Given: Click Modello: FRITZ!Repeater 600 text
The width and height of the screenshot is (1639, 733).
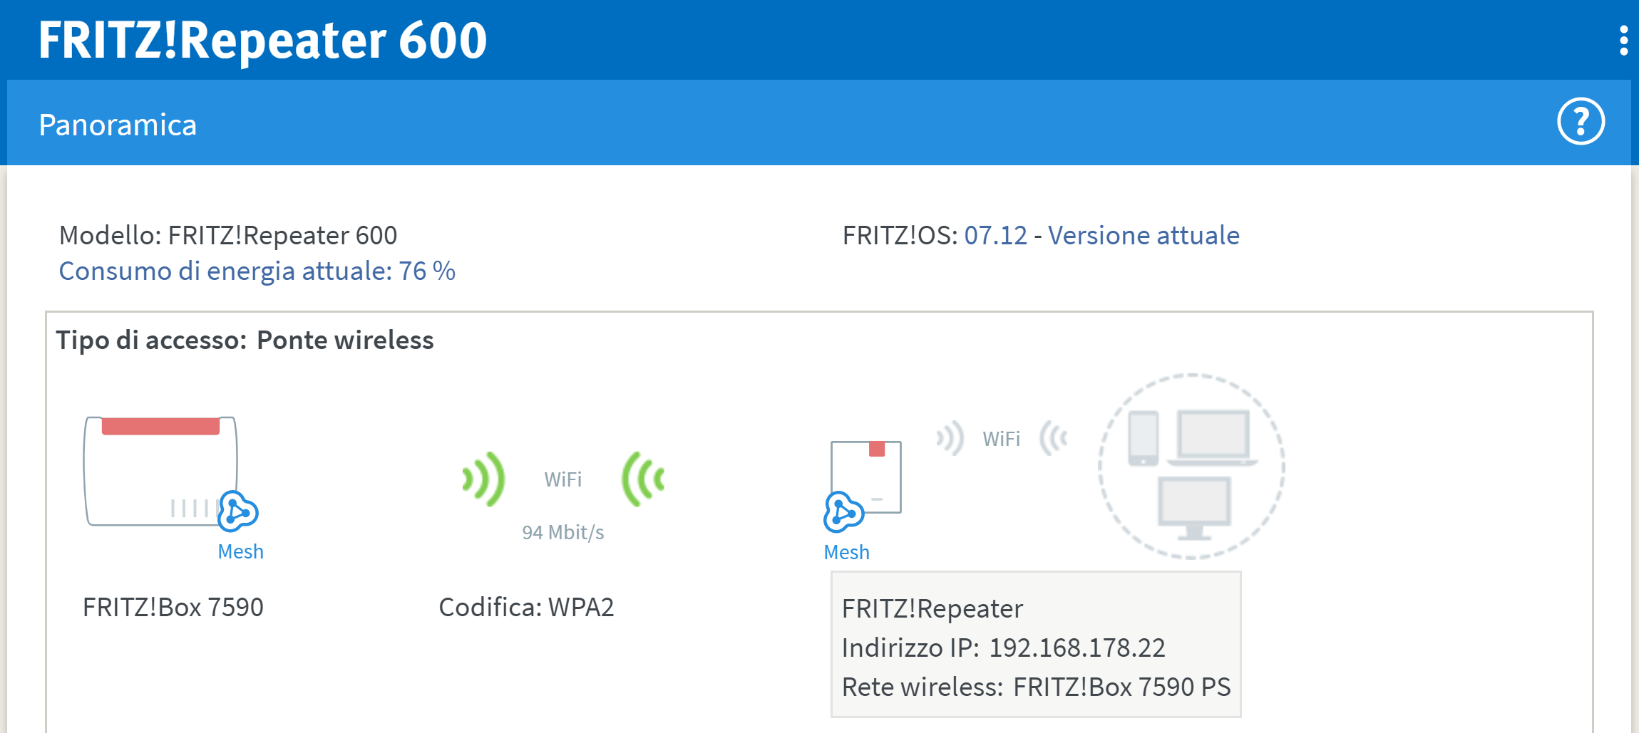Looking at the screenshot, I should tap(228, 235).
